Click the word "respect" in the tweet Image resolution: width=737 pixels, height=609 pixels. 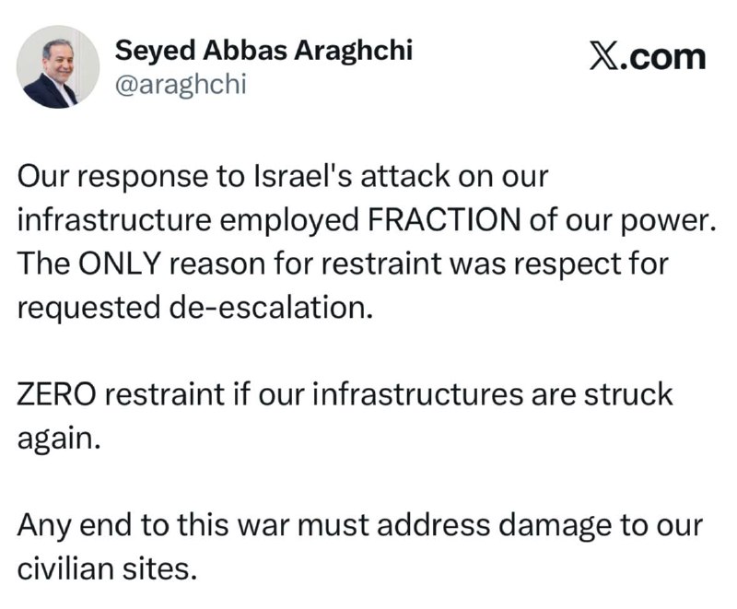pyautogui.click(x=558, y=263)
